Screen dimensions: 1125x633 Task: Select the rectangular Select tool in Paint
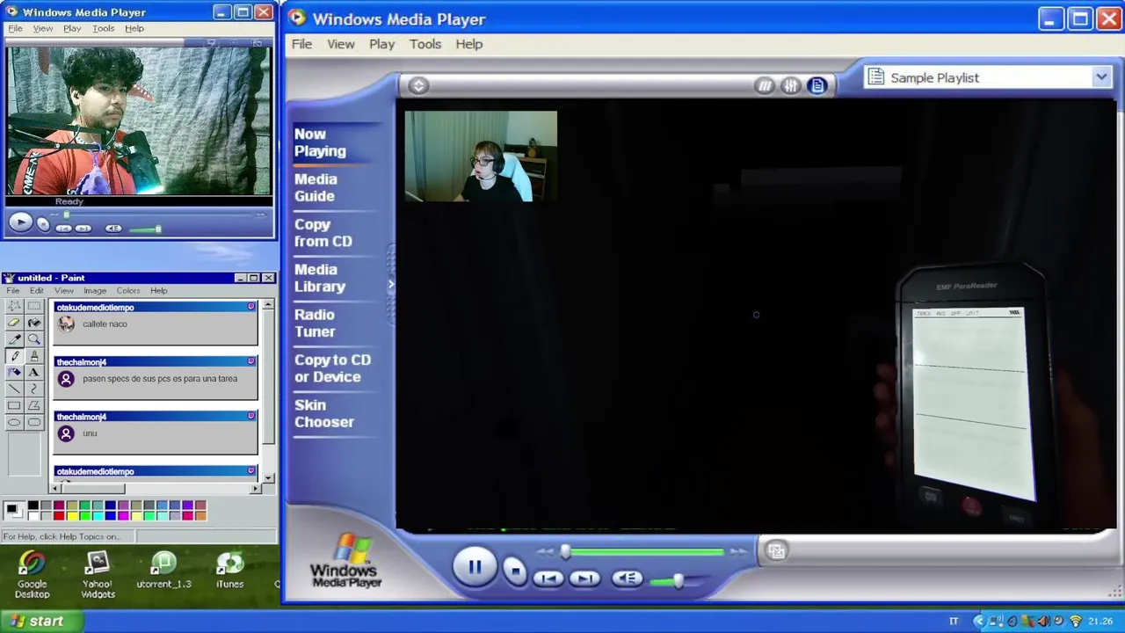point(33,306)
